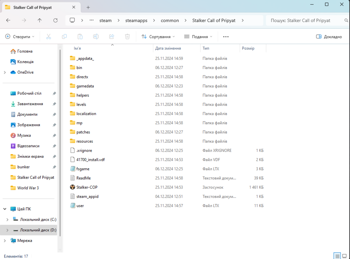Click the Paste clipboard icon
The image size is (350, 259).
80,36
